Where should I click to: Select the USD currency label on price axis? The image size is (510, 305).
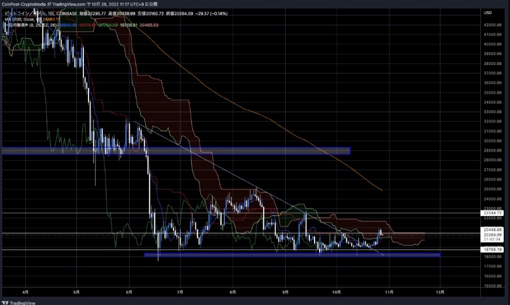pos(487,13)
